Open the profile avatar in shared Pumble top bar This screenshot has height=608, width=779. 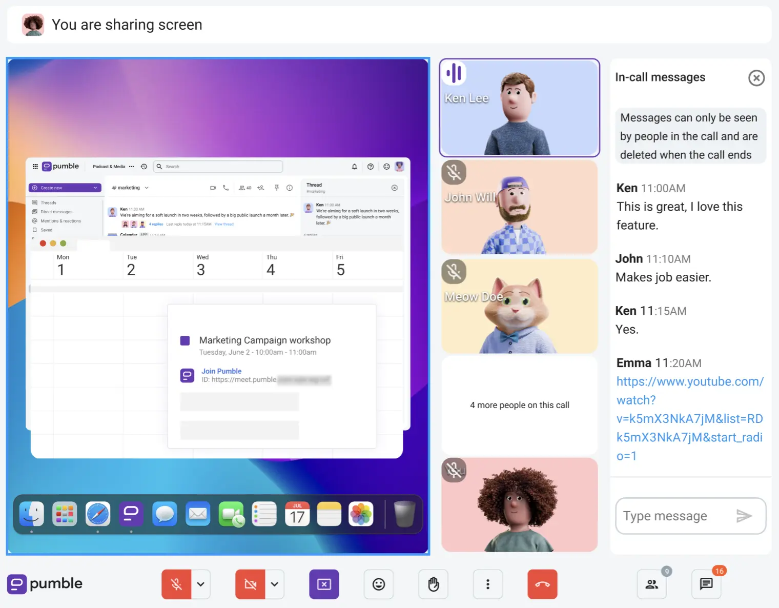click(400, 166)
